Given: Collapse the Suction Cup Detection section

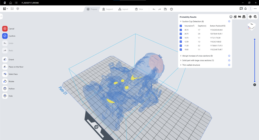Looking at the screenshot, I should point(181,21).
